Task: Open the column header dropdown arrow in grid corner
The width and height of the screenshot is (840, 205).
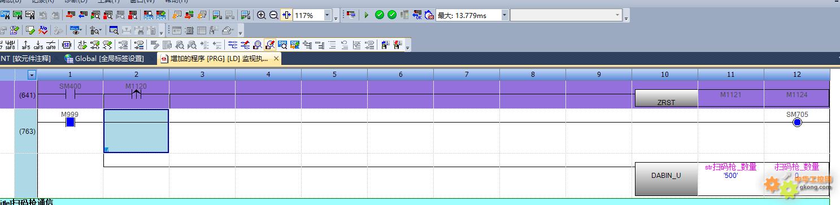Action: click(32, 75)
